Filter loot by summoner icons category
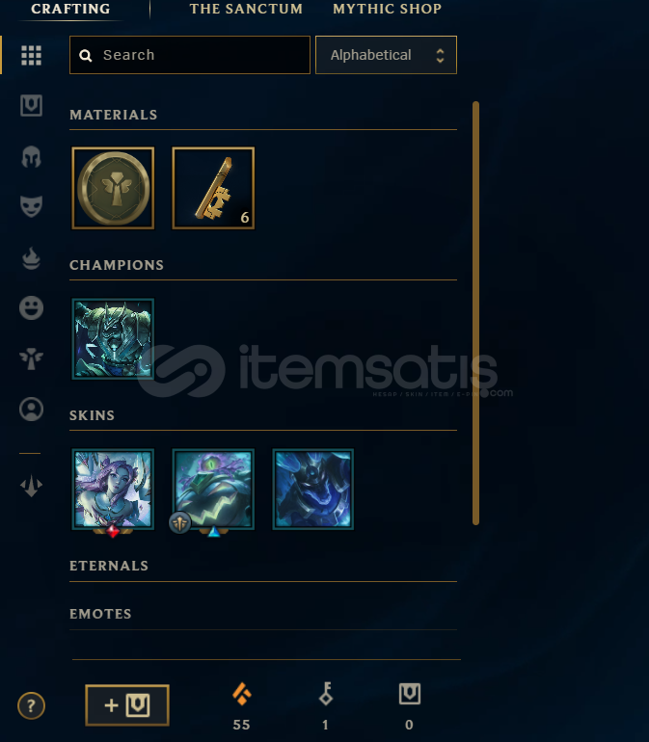Viewport: 649px width, 742px height. click(x=31, y=410)
